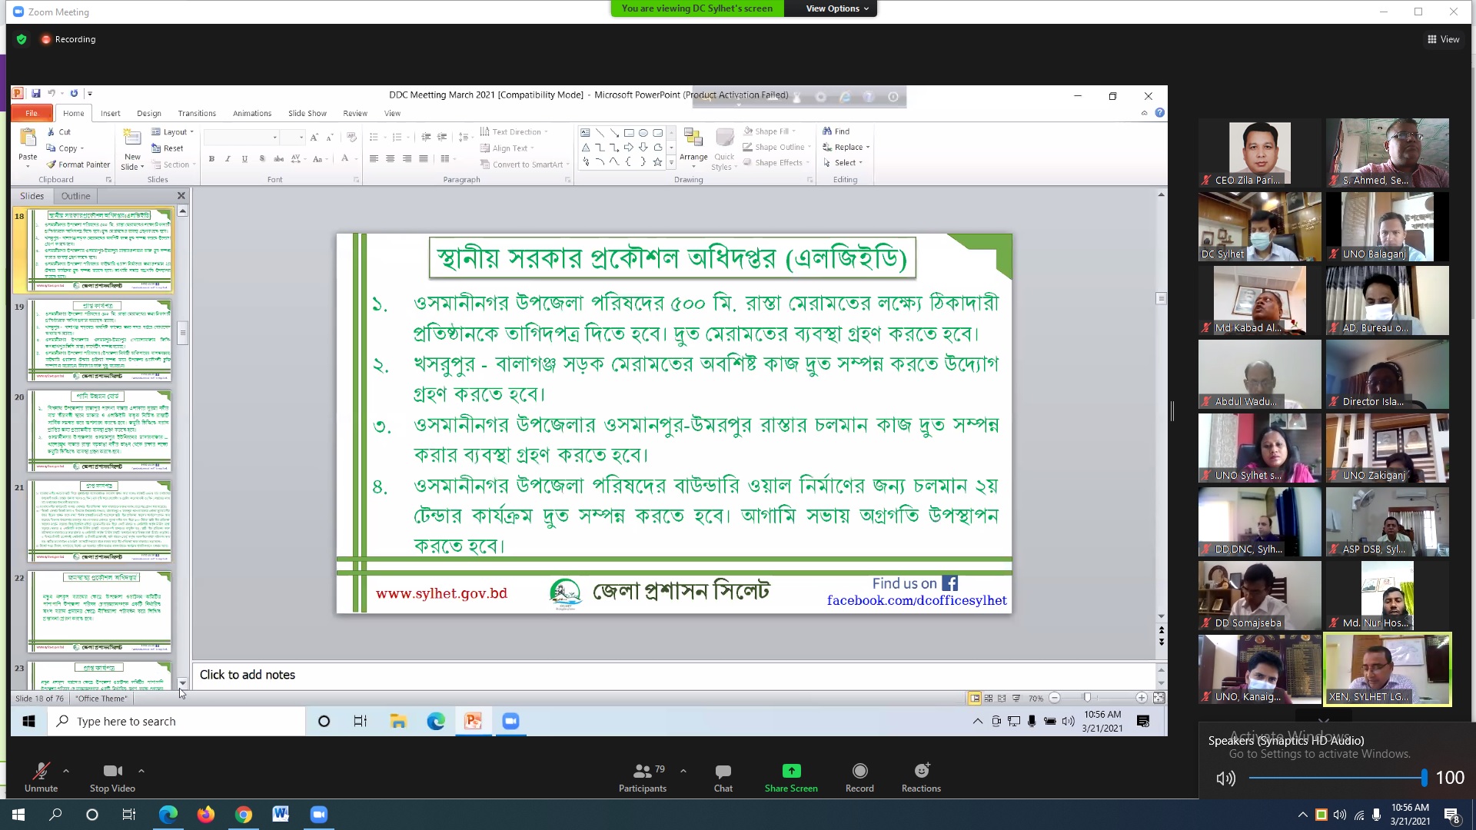
Task: Toggle gallery layout with View button
Action: [1443, 39]
